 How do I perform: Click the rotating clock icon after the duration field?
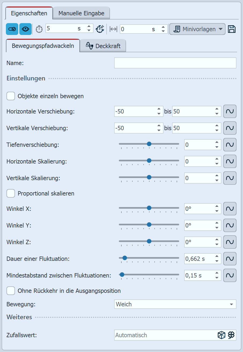point(100,29)
